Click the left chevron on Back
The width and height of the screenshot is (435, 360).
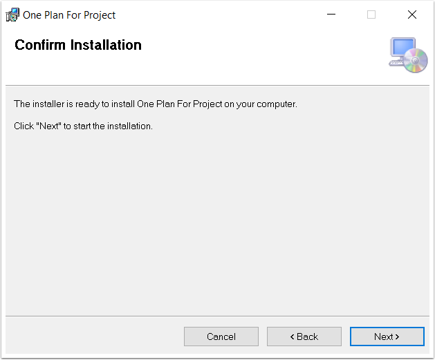292,337
